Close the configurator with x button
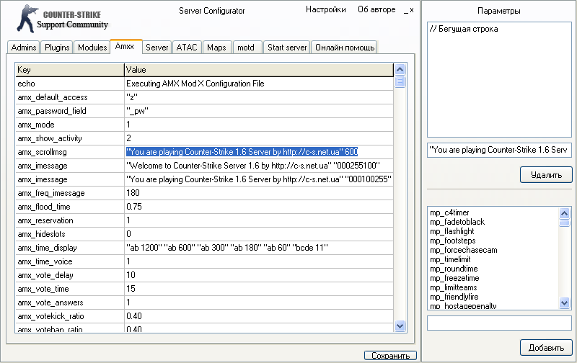 [x=412, y=10]
